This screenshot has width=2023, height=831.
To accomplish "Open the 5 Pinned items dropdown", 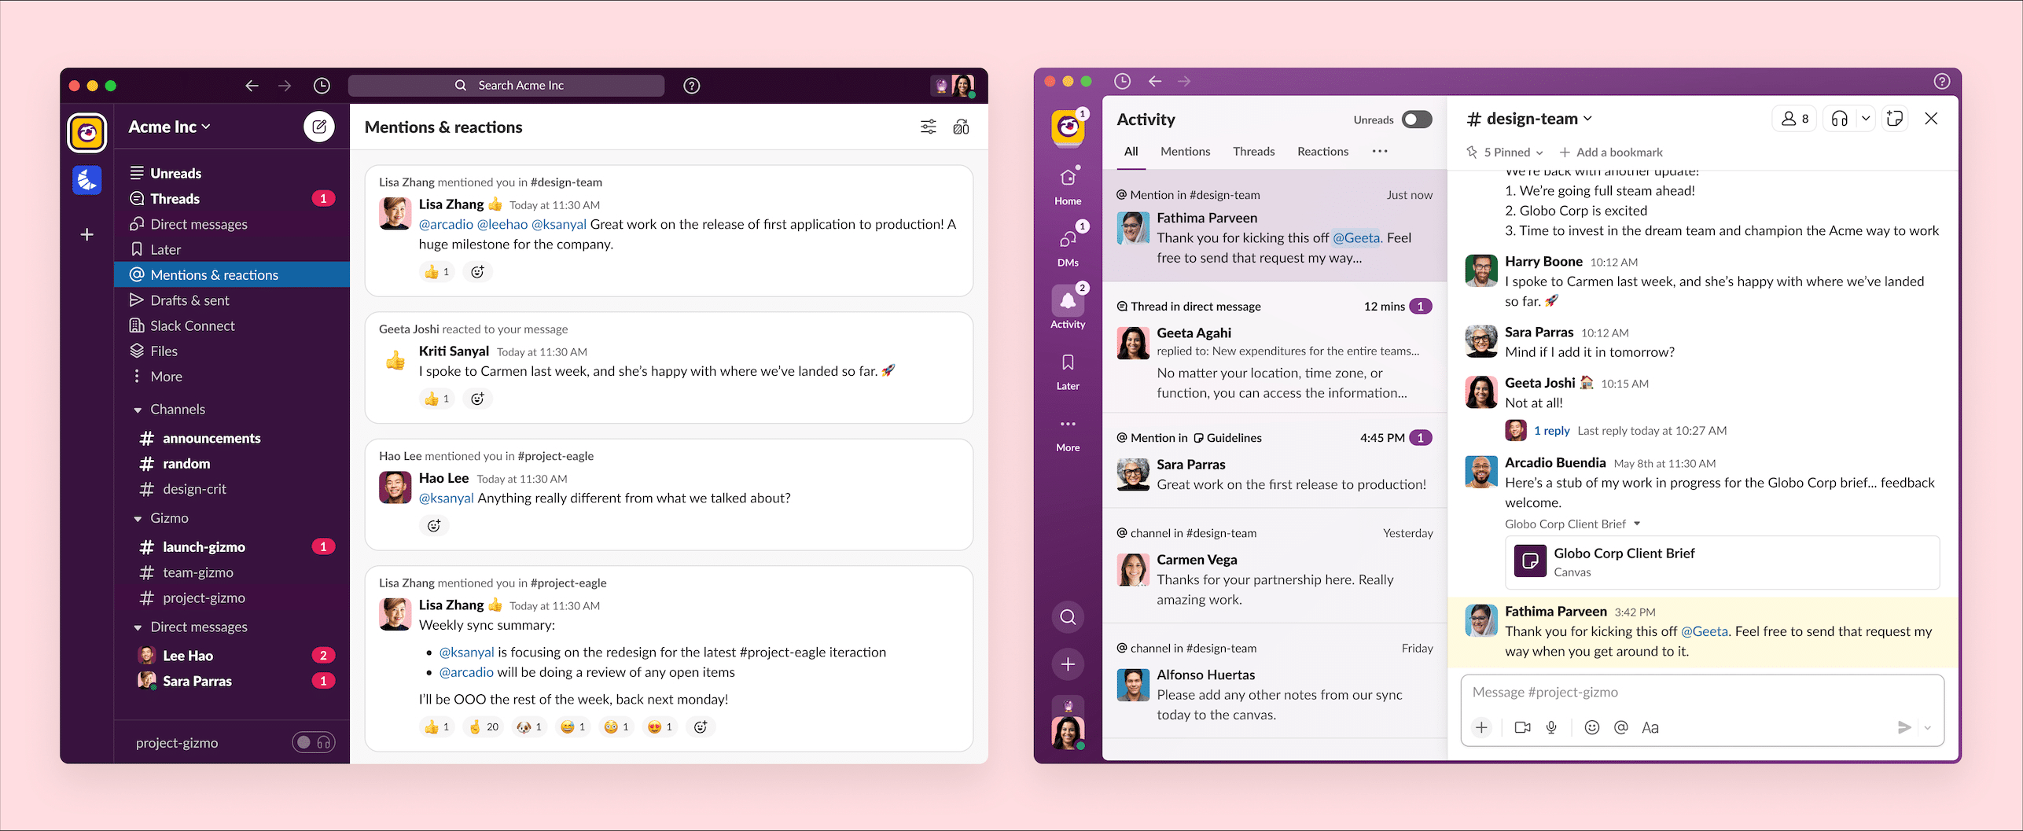I will point(1503,152).
